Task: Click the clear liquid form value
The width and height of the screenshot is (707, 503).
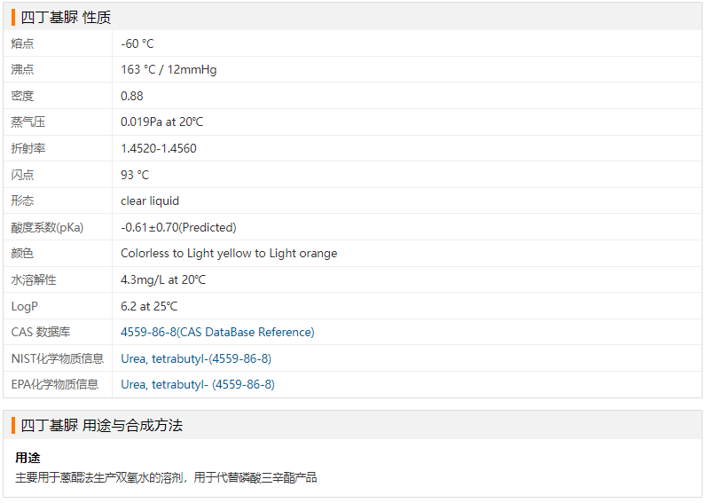Action: pyautogui.click(x=150, y=200)
